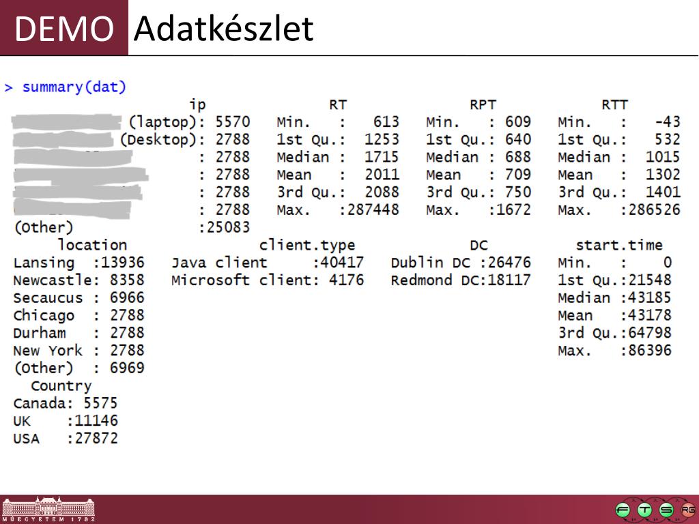Click the client.type column header
This screenshot has height=524, width=699.
[307, 245]
